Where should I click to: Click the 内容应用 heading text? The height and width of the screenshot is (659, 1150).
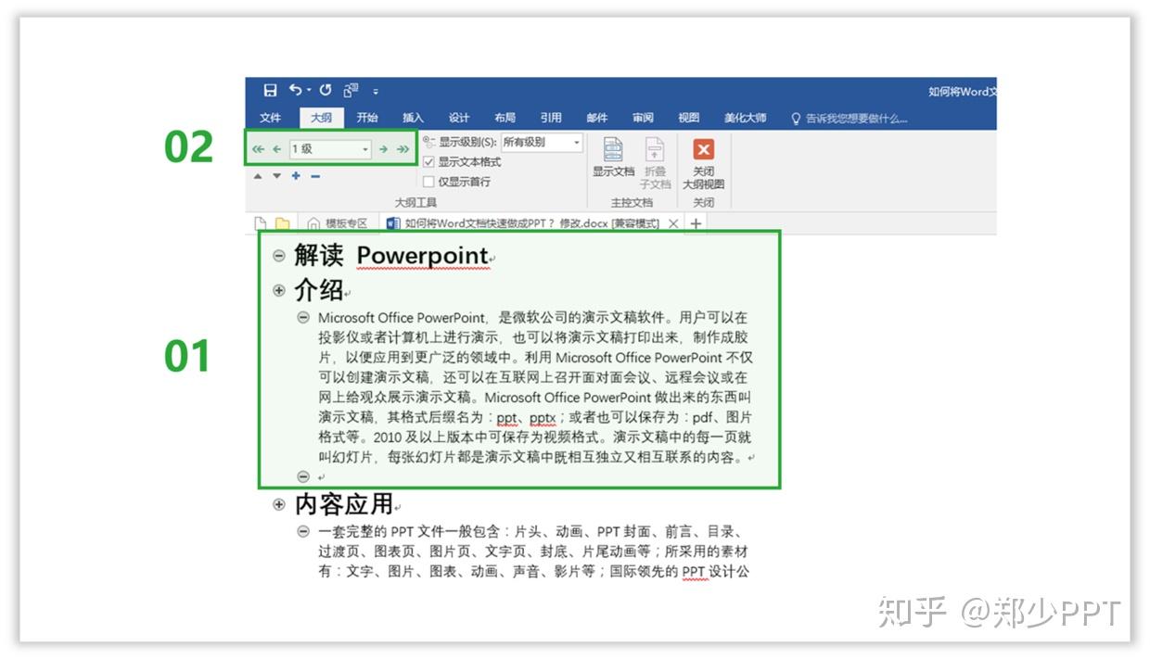pos(344,504)
